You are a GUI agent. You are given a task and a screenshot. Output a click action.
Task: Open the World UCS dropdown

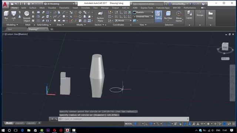[123, 21]
